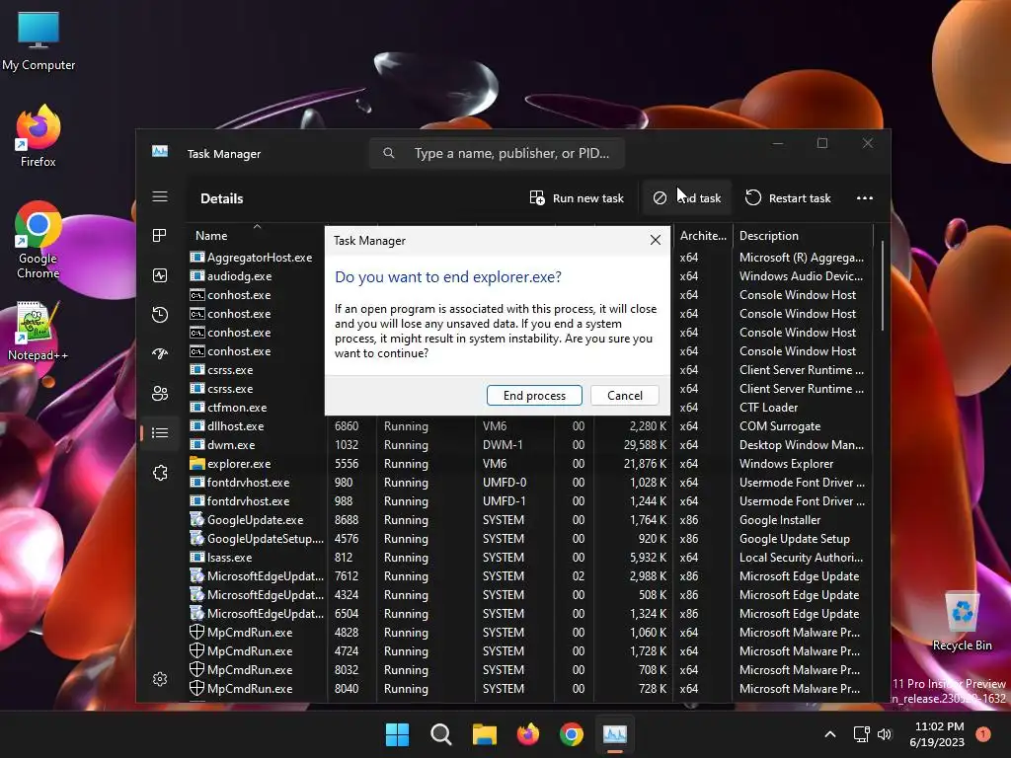1011x758 pixels.
Task: Select the AggregatorHost.exe process
Action: click(x=260, y=258)
